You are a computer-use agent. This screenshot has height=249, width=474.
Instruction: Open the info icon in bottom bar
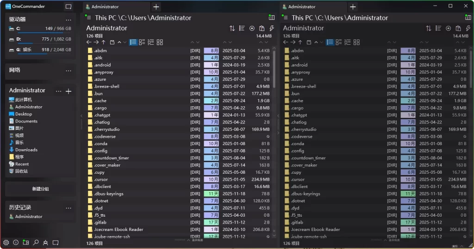[16, 243]
